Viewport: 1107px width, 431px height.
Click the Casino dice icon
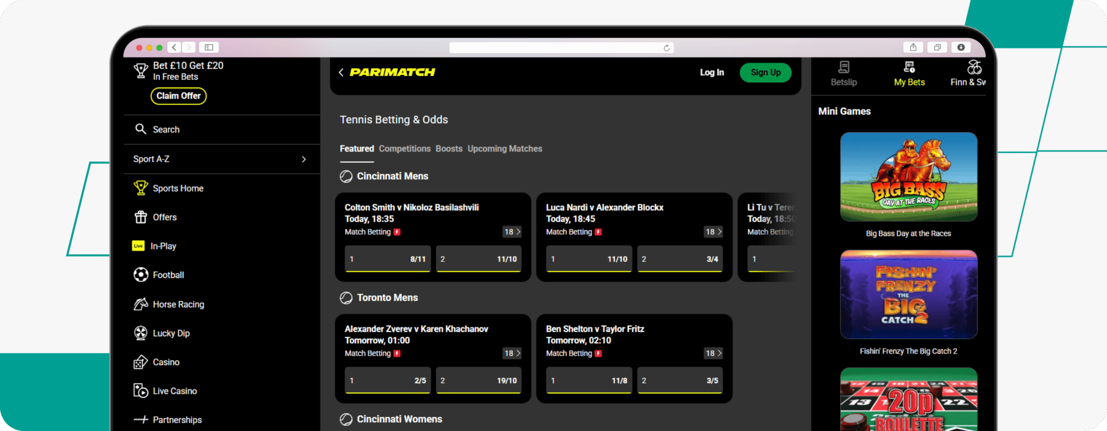141,362
